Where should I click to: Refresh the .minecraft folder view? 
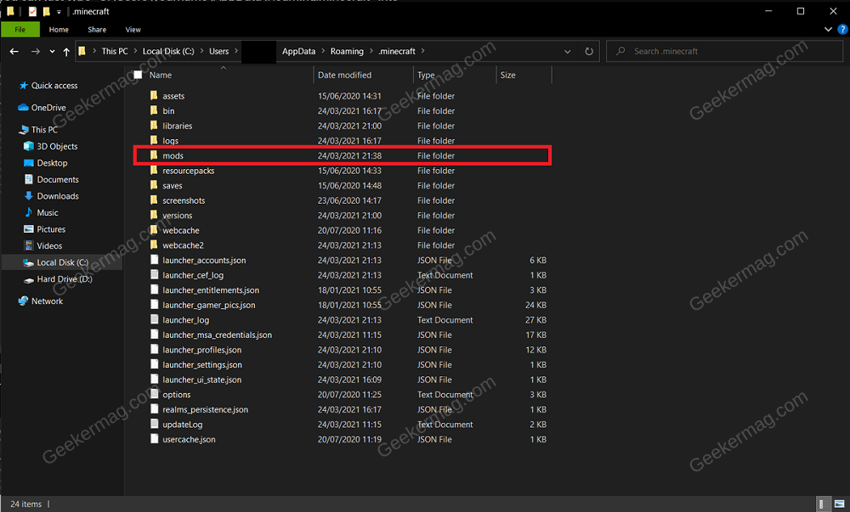[x=589, y=52]
